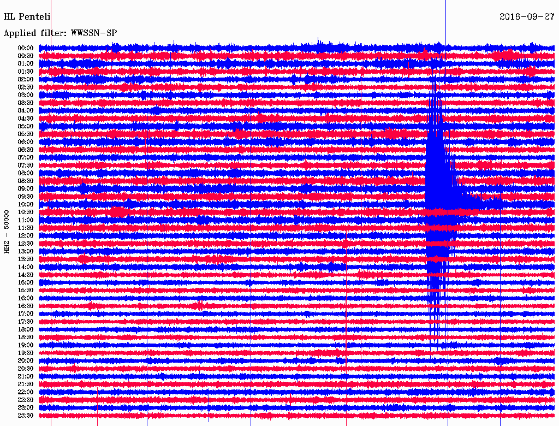
Task: Select the 06:00 time row label
Action: pyautogui.click(x=25, y=142)
